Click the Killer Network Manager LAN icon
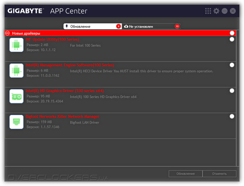This screenshot has width=244, height=186. 16,122
